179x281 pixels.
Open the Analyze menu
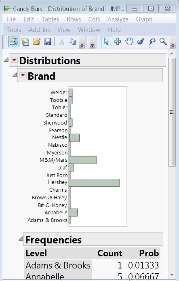[x=118, y=19]
